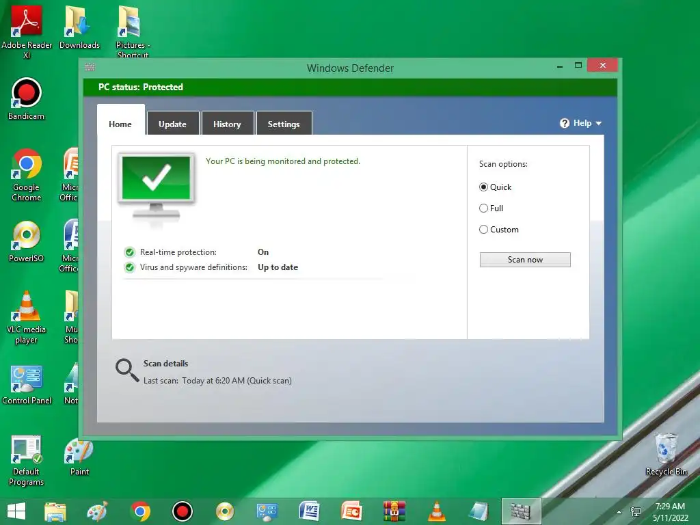Show hidden system tray icons
The height and width of the screenshot is (525, 700).
(x=619, y=512)
